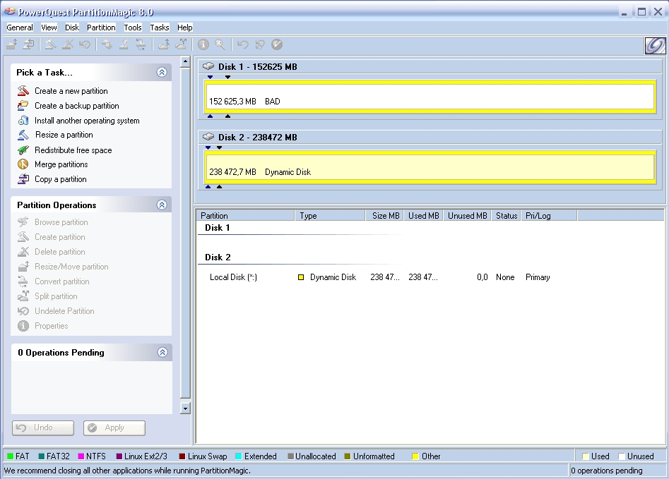This screenshot has height=479, width=669.
Task: Click the checkmark Apply changes toolbar icon
Action: click(277, 44)
